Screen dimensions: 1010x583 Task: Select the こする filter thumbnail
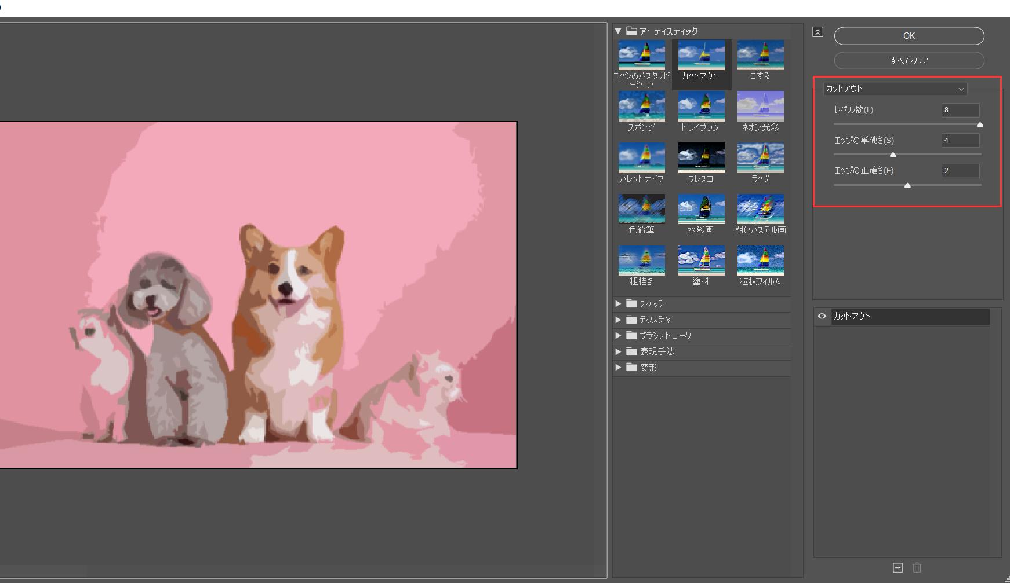pos(760,55)
